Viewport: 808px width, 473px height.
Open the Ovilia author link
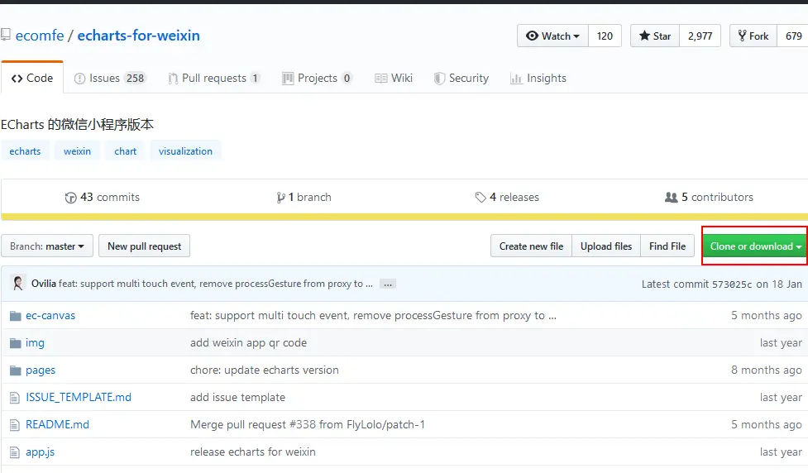tap(44, 284)
